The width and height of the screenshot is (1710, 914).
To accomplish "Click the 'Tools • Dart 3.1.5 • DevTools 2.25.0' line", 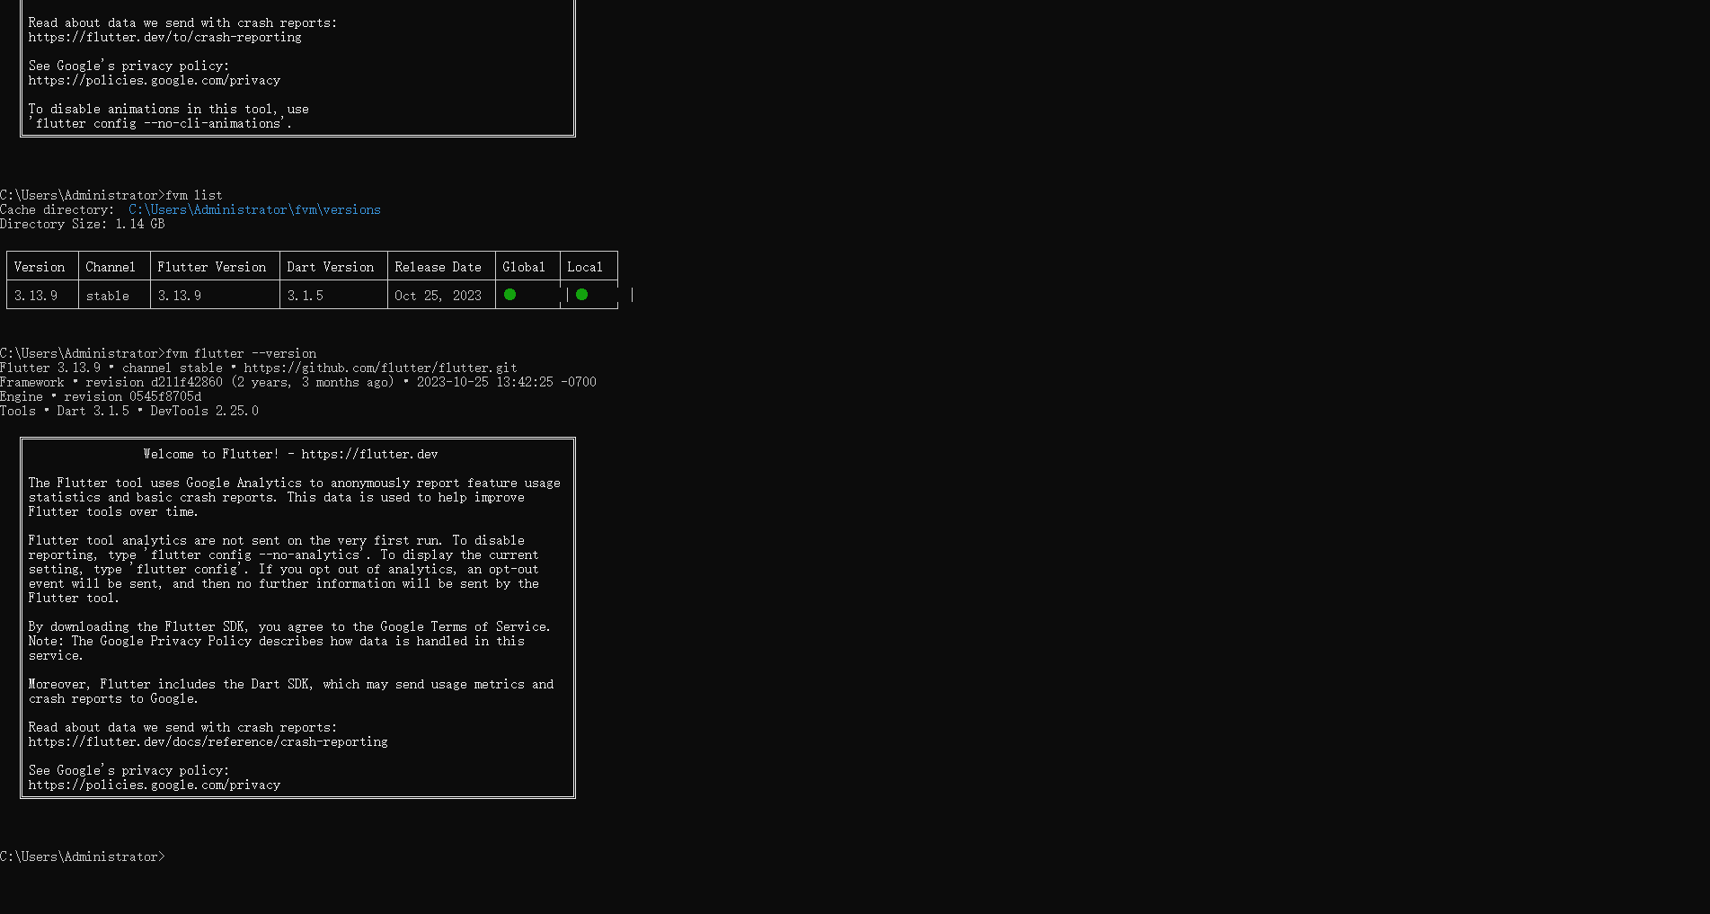I will tap(129, 411).
